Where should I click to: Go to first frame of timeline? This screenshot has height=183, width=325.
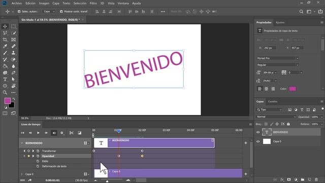pos(22,133)
